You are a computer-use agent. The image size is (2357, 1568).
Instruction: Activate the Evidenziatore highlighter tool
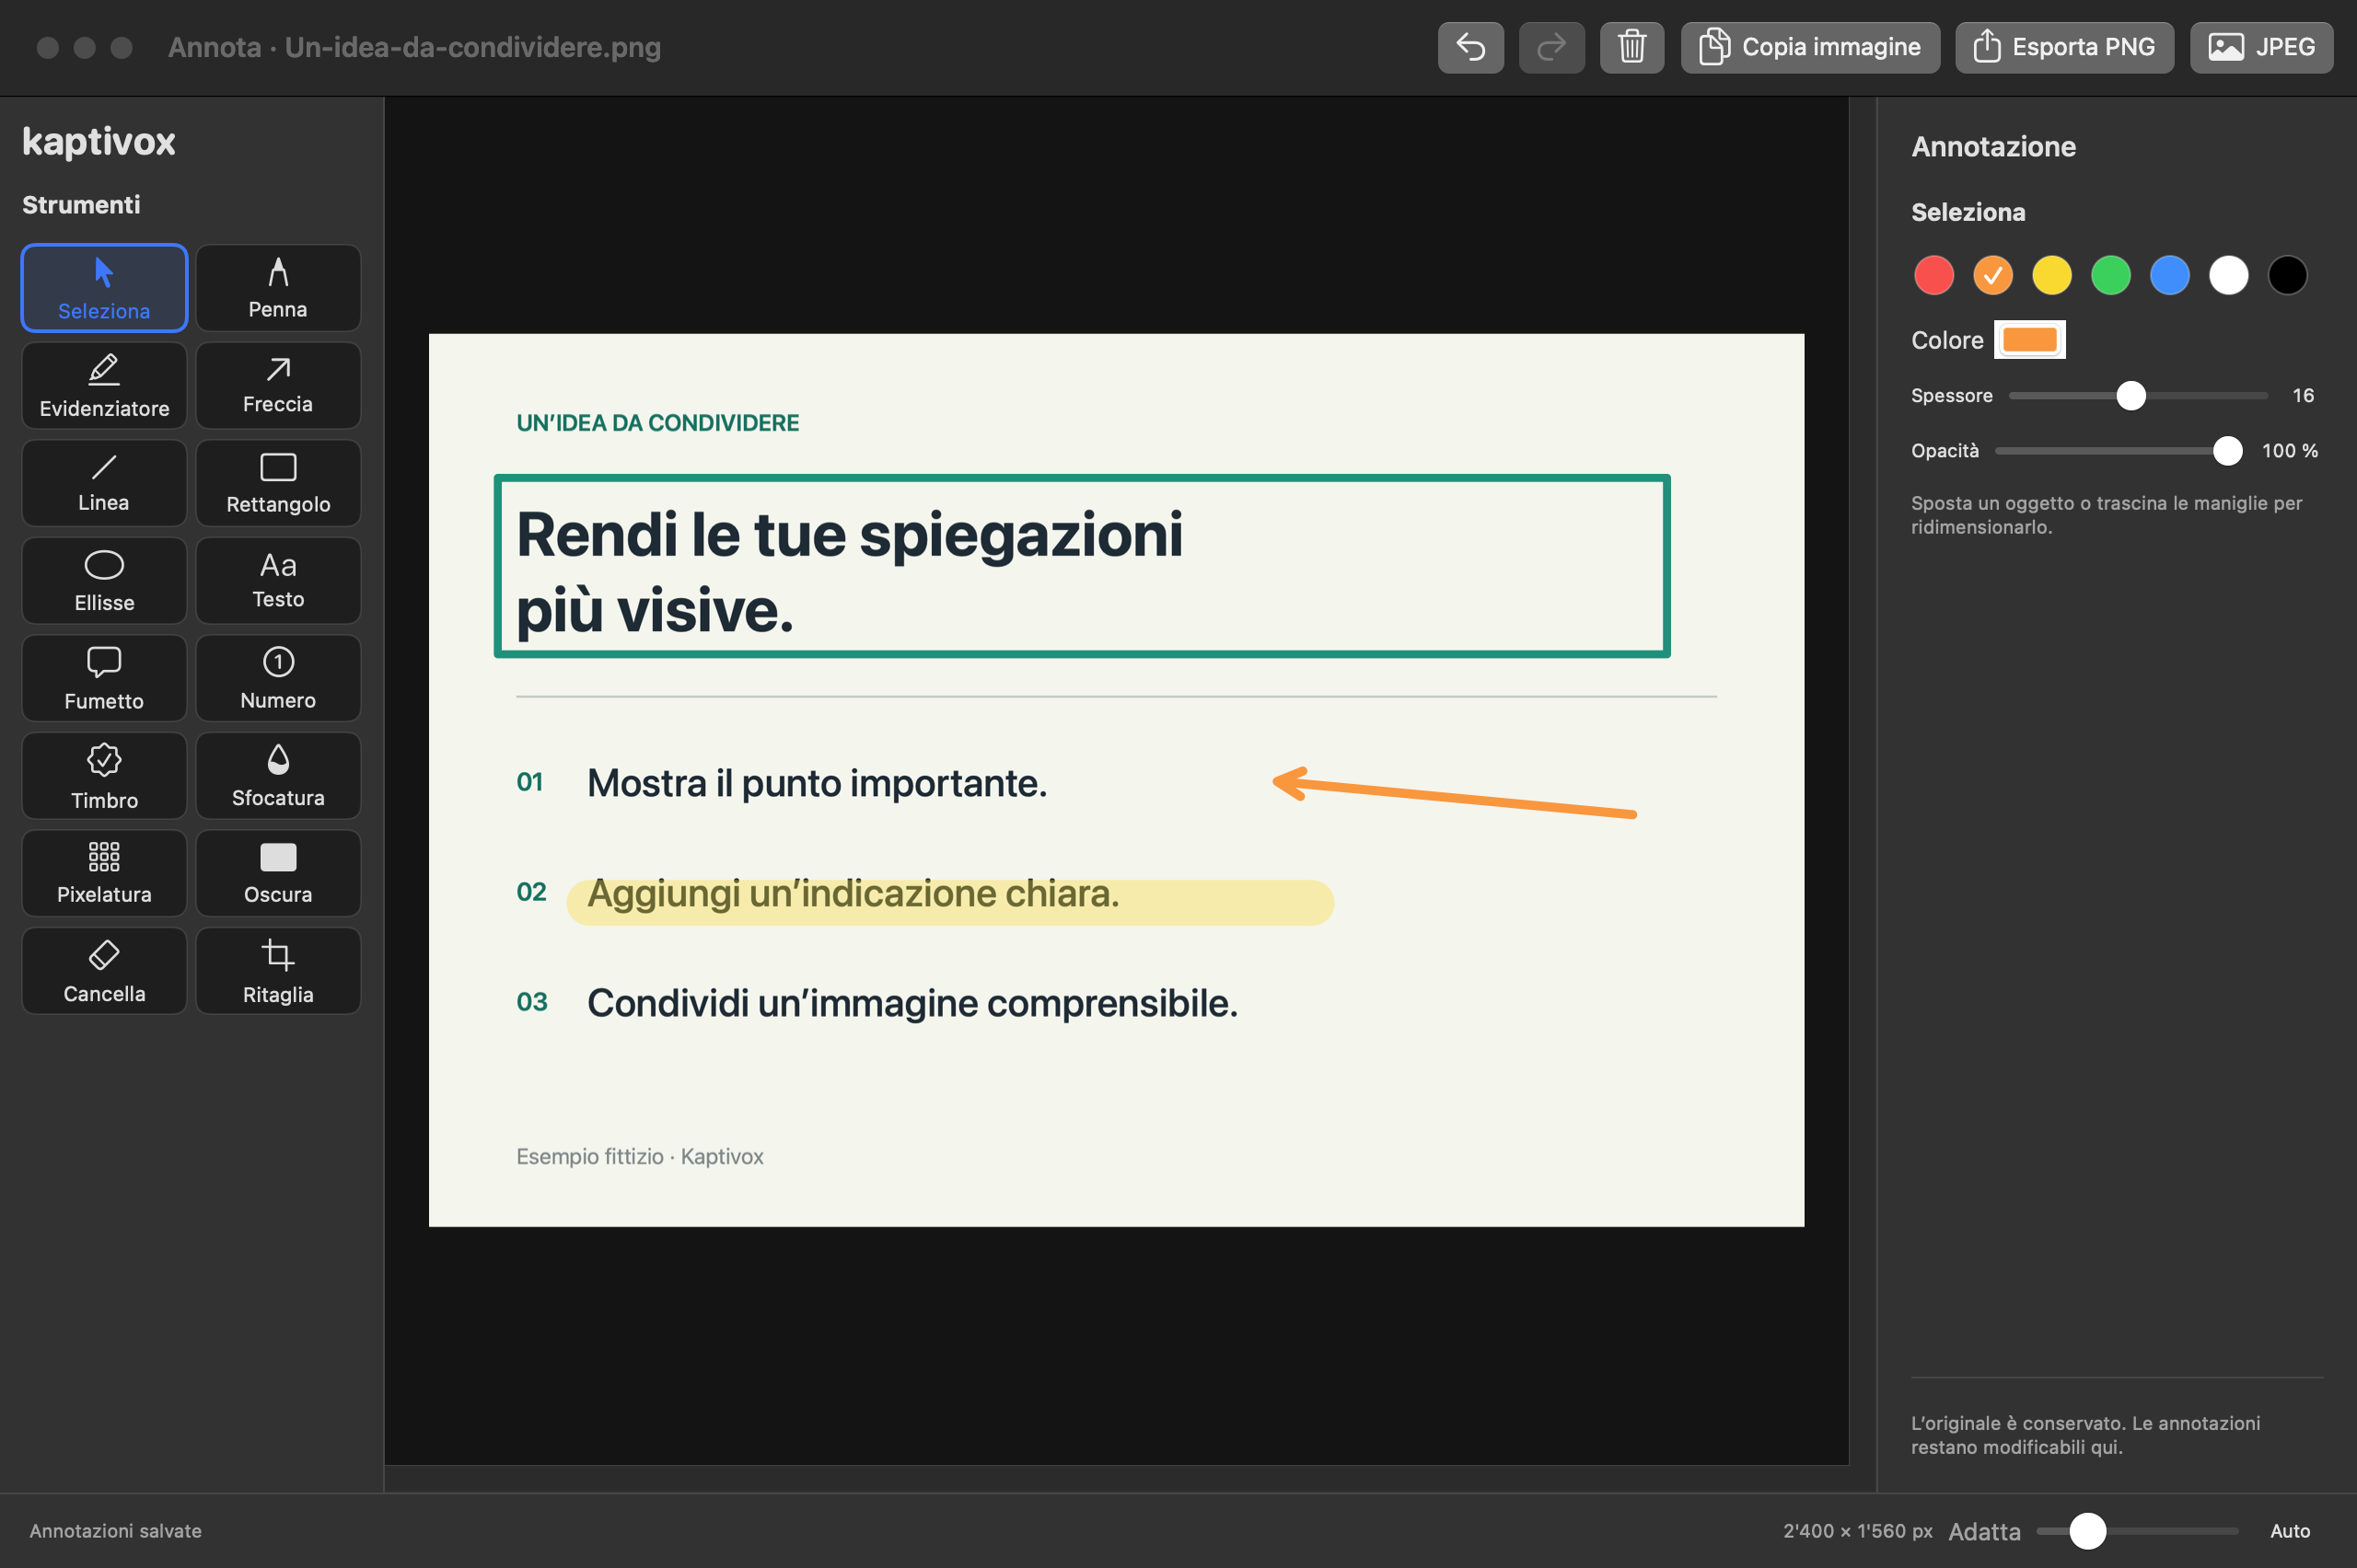click(104, 385)
